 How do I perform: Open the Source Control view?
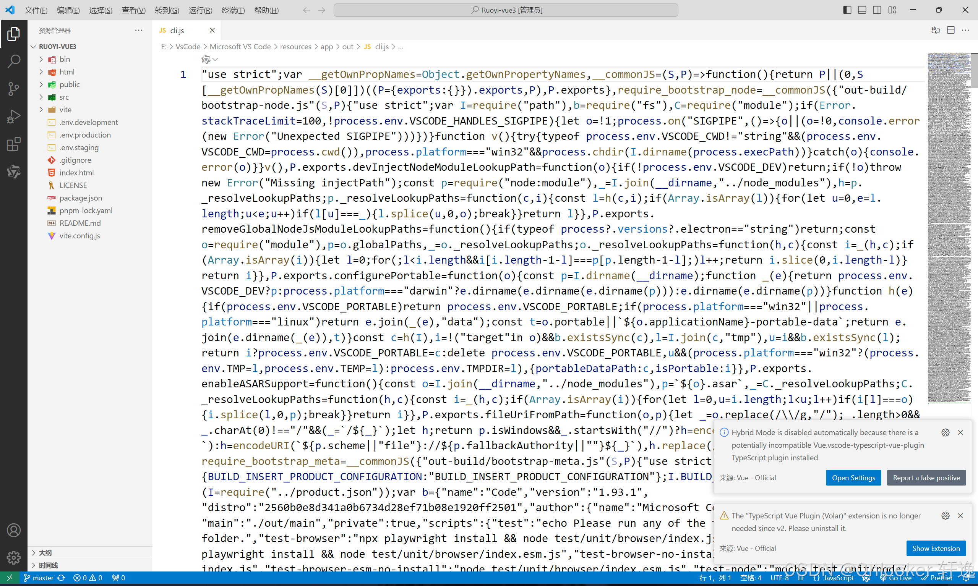(13, 89)
